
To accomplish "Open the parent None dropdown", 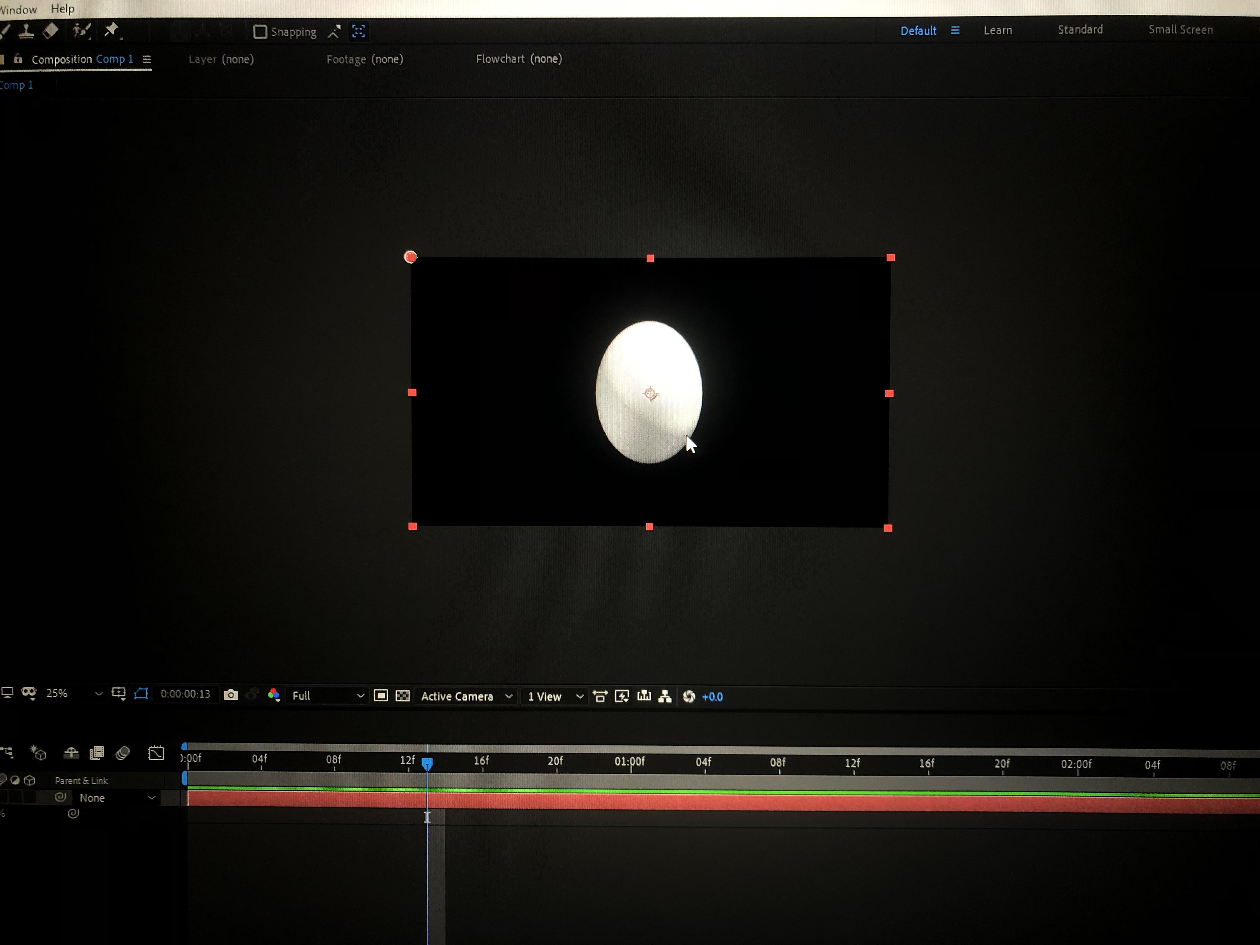I will (x=117, y=797).
